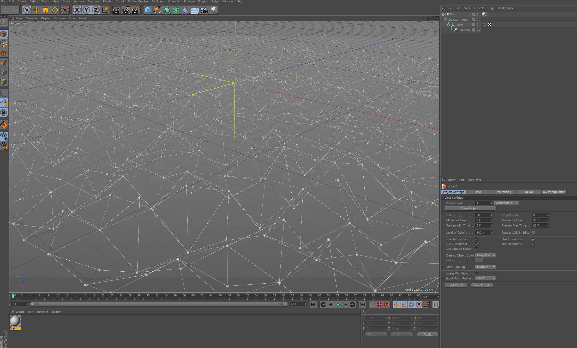Select Texture mode checkered cube icon
The width and height of the screenshot is (577, 348).
point(4,44)
